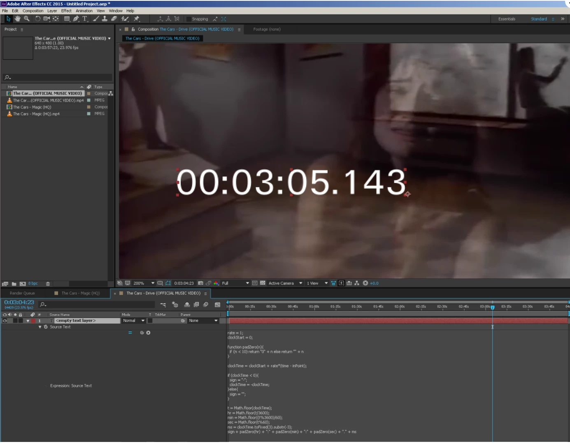Open the Parent None dropdown
Viewport: 570px width, 444px height.
[203, 321]
